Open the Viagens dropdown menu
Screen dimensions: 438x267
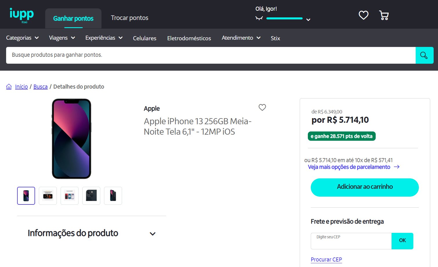62,38
